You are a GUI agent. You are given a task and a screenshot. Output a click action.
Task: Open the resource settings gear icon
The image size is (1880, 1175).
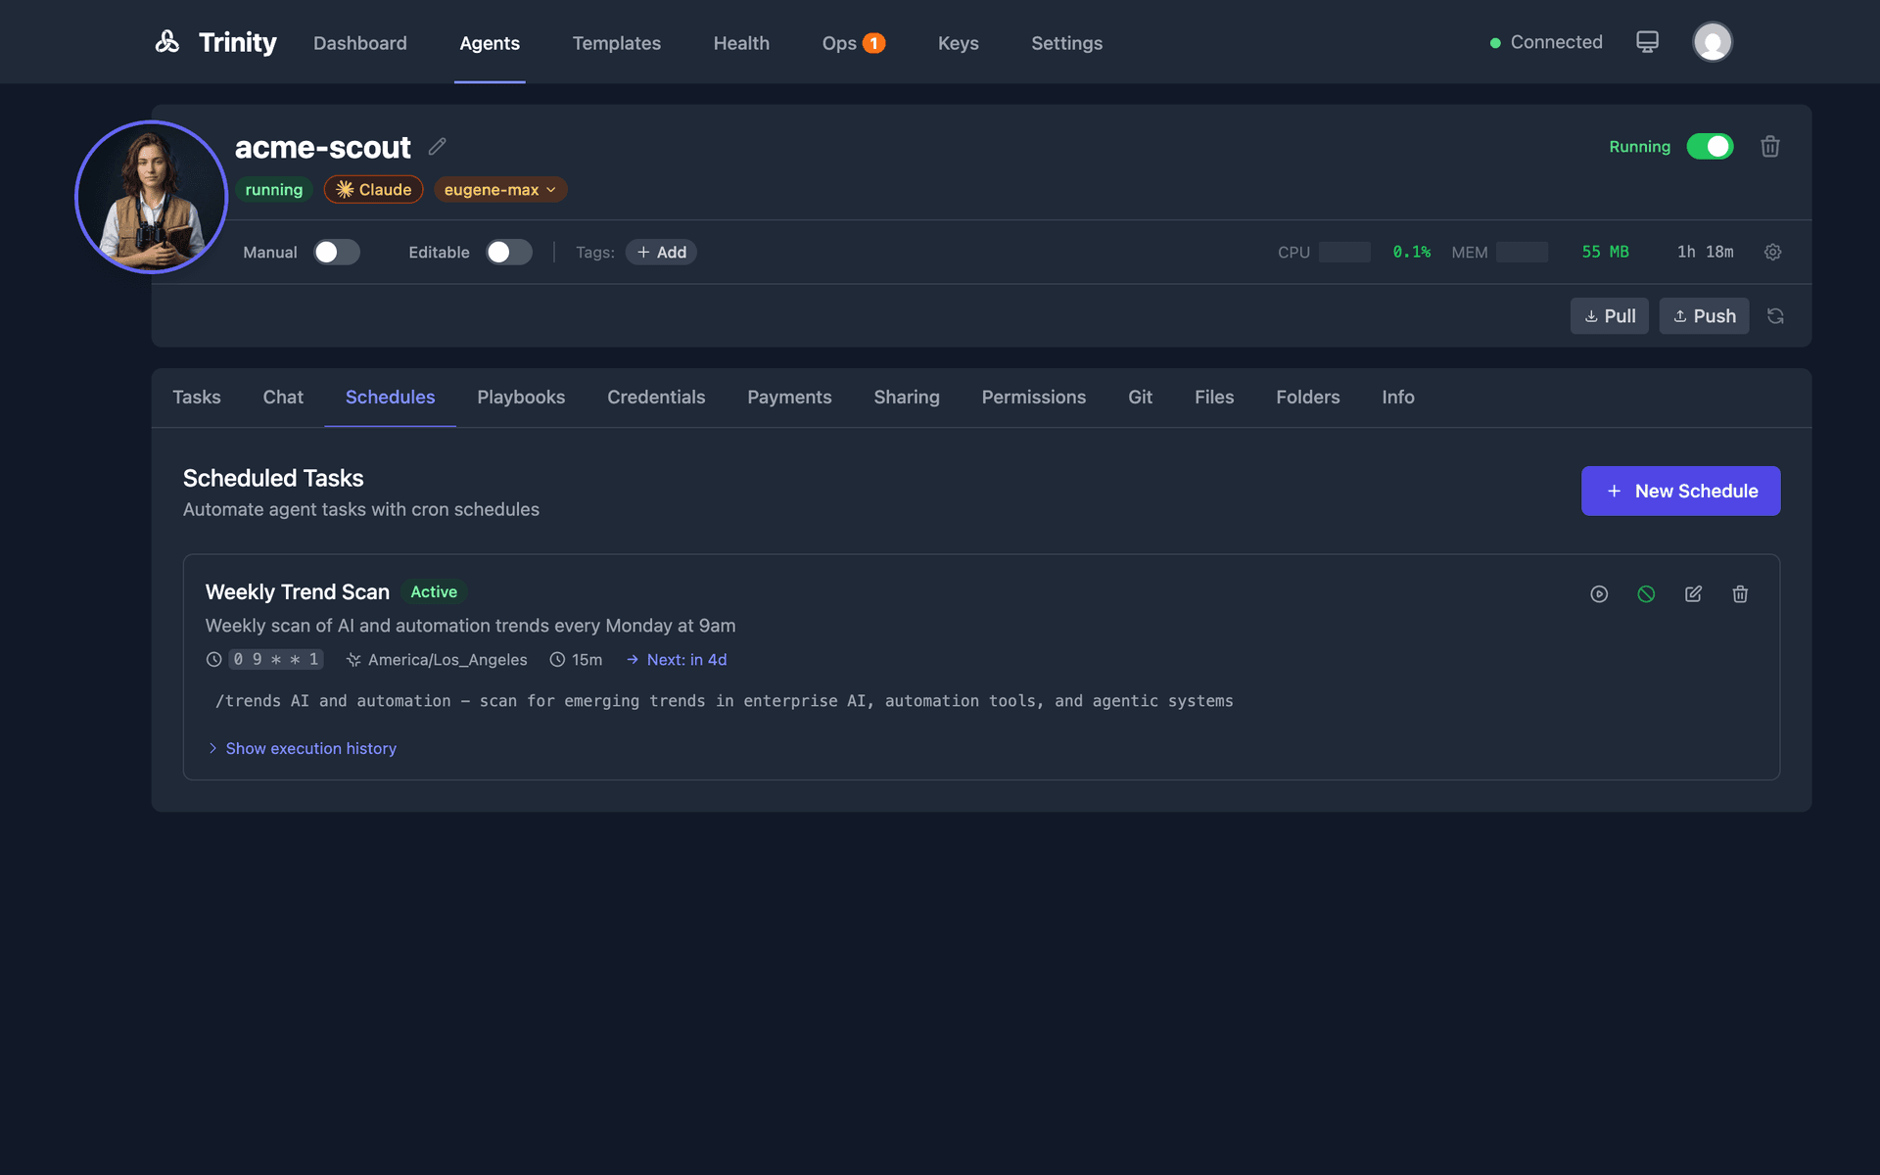(x=1772, y=253)
